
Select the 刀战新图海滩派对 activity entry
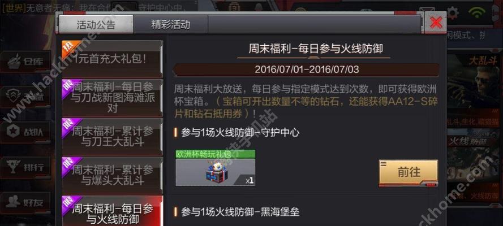coord(112,98)
